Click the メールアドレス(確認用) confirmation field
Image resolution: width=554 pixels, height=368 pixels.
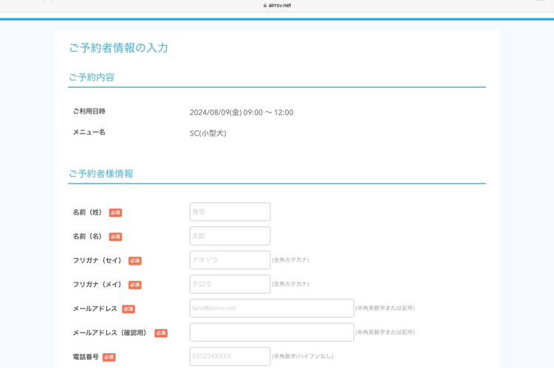[271, 333]
